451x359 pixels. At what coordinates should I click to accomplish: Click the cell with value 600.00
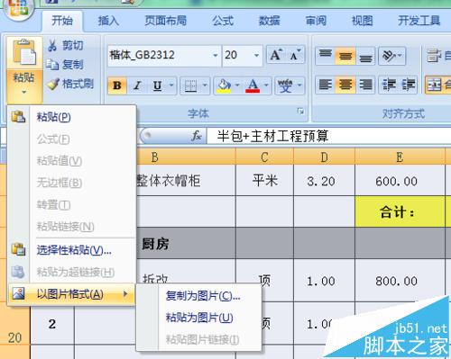pos(400,181)
